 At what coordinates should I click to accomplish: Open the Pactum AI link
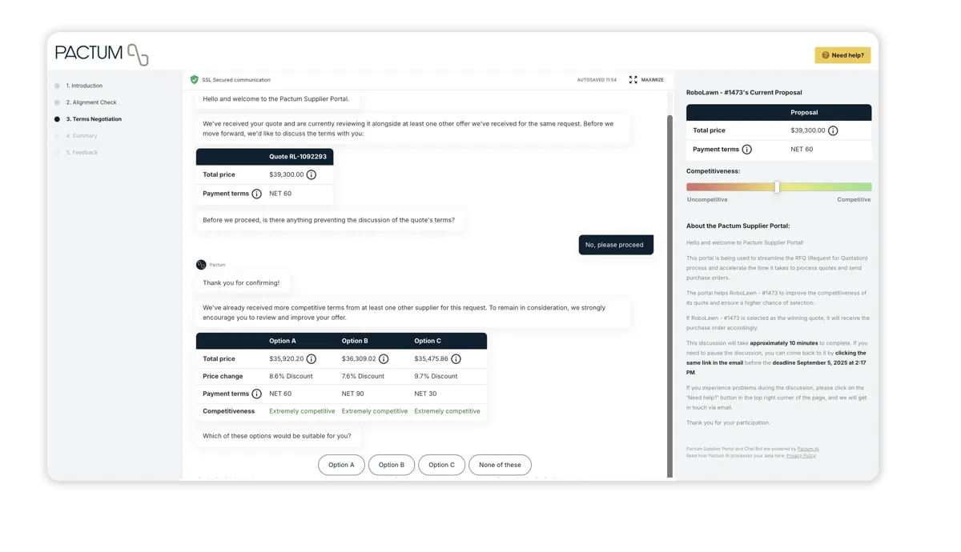point(808,449)
